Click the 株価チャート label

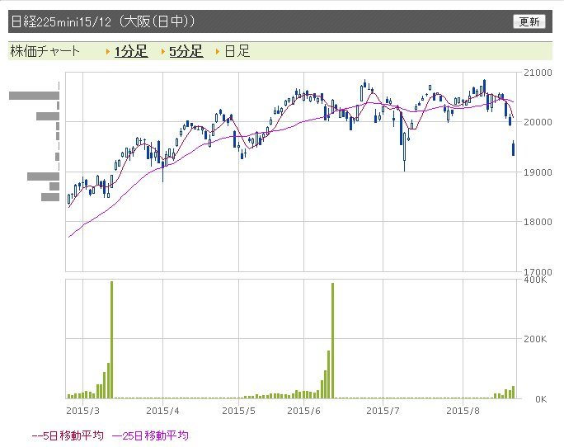pos(45,51)
